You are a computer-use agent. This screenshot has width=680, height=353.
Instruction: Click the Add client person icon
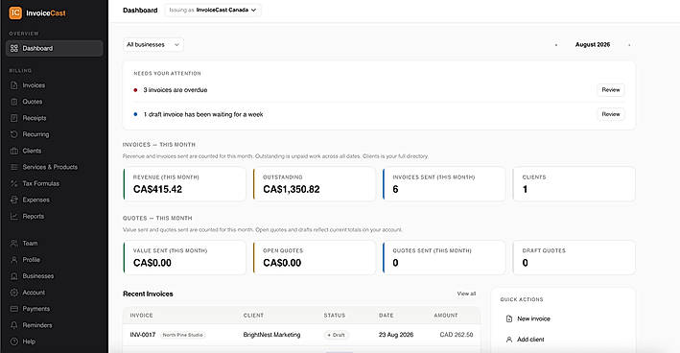509,340
